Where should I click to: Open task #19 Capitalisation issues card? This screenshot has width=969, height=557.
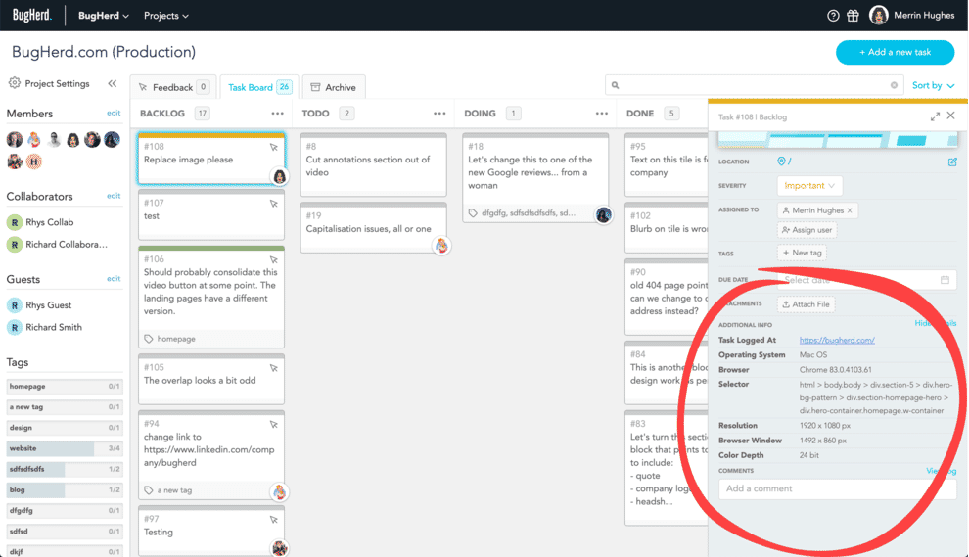(373, 227)
